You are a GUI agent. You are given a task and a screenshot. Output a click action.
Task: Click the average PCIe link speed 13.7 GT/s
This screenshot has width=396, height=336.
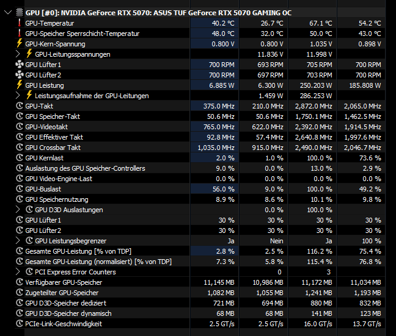pos(367,324)
